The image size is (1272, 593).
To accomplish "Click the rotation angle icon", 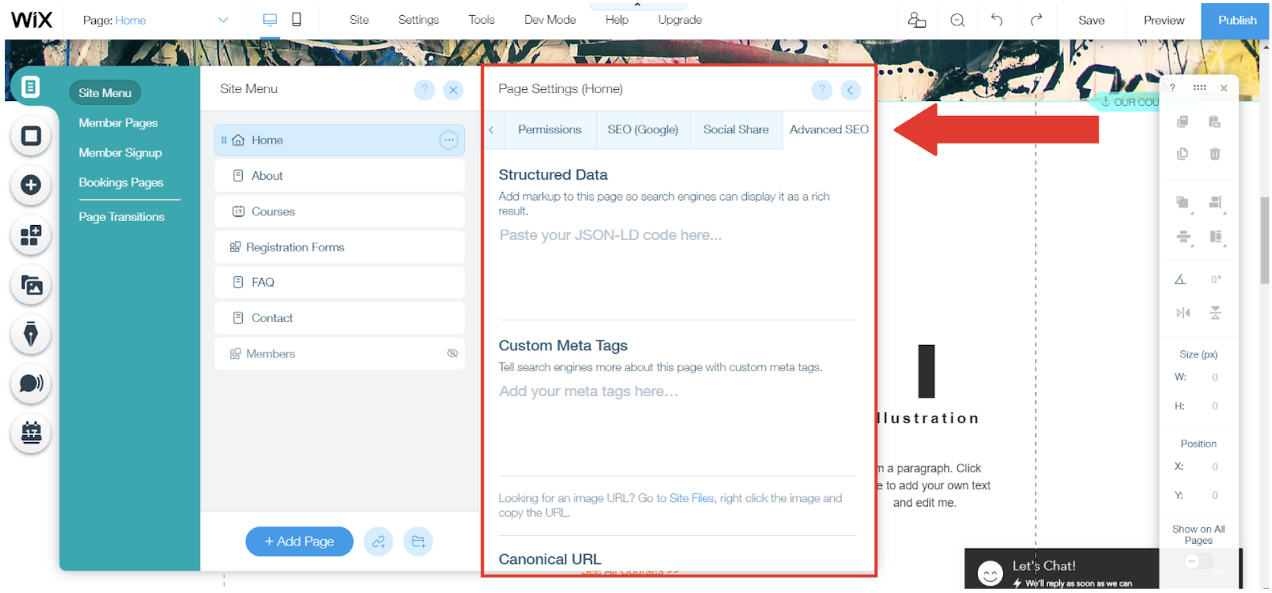I will pos(1180,279).
